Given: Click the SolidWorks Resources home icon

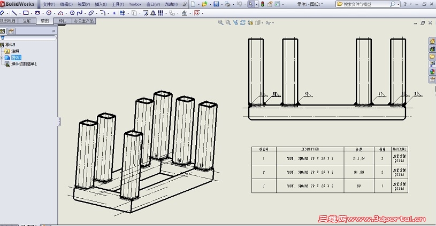Looking at the screenshot, I should 432,41.
